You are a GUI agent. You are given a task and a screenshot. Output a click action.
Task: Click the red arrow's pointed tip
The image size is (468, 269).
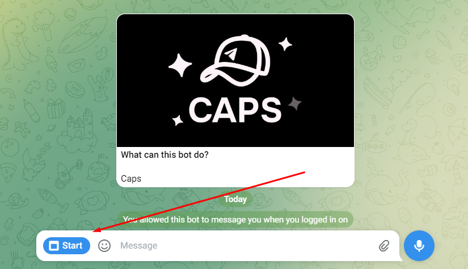[x=94, y=231]
